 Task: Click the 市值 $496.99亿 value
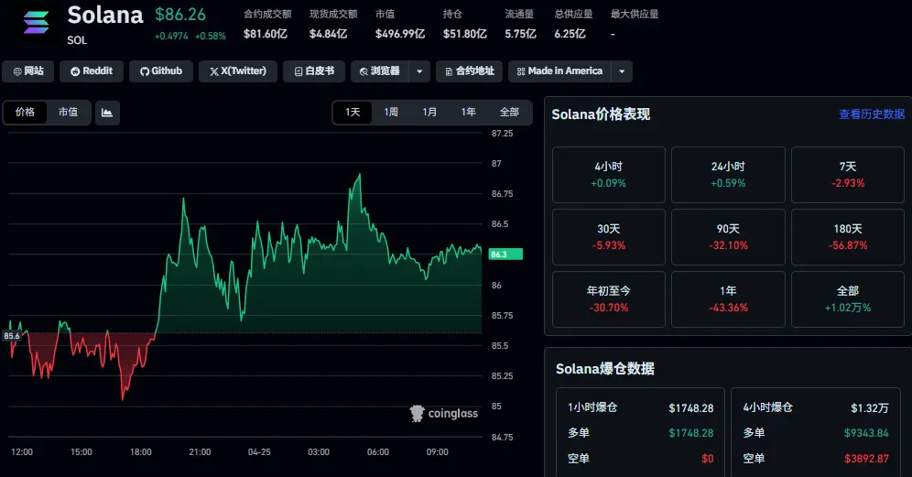click(400, 34)
